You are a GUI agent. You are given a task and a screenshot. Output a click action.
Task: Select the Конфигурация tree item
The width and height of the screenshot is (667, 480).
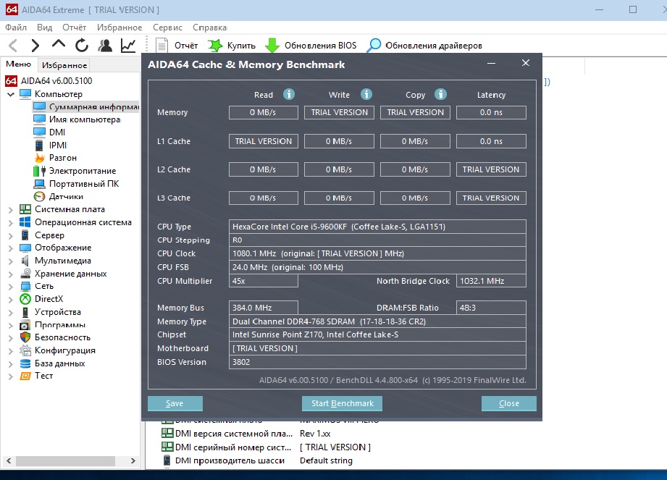point(57,350)
